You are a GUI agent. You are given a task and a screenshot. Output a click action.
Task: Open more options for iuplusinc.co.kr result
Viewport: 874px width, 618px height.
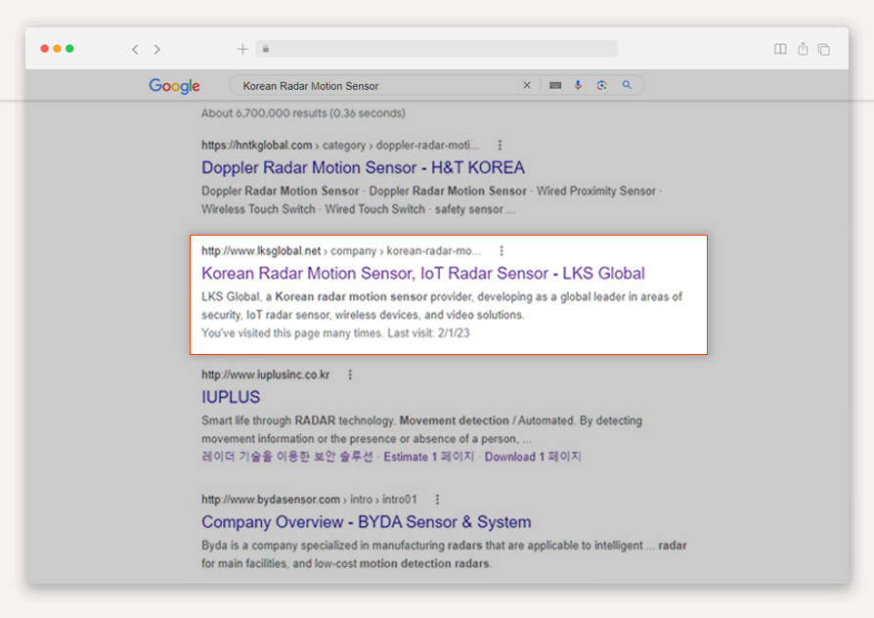coord(350,375)
